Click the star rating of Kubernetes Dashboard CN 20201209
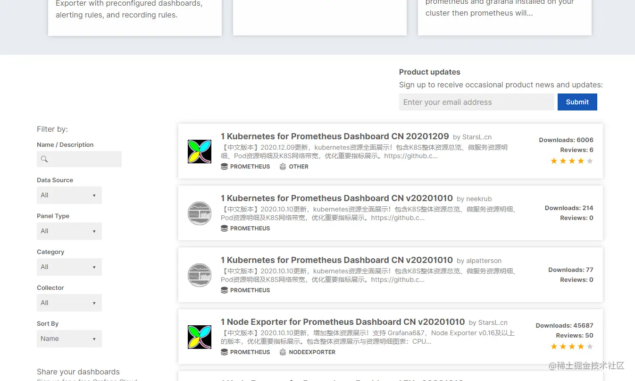Screen dimensions: 635x381 (572, 161)
